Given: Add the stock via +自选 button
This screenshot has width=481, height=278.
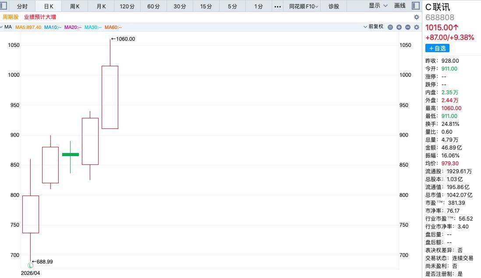Looking at the screenshot, I should point(437,48).
